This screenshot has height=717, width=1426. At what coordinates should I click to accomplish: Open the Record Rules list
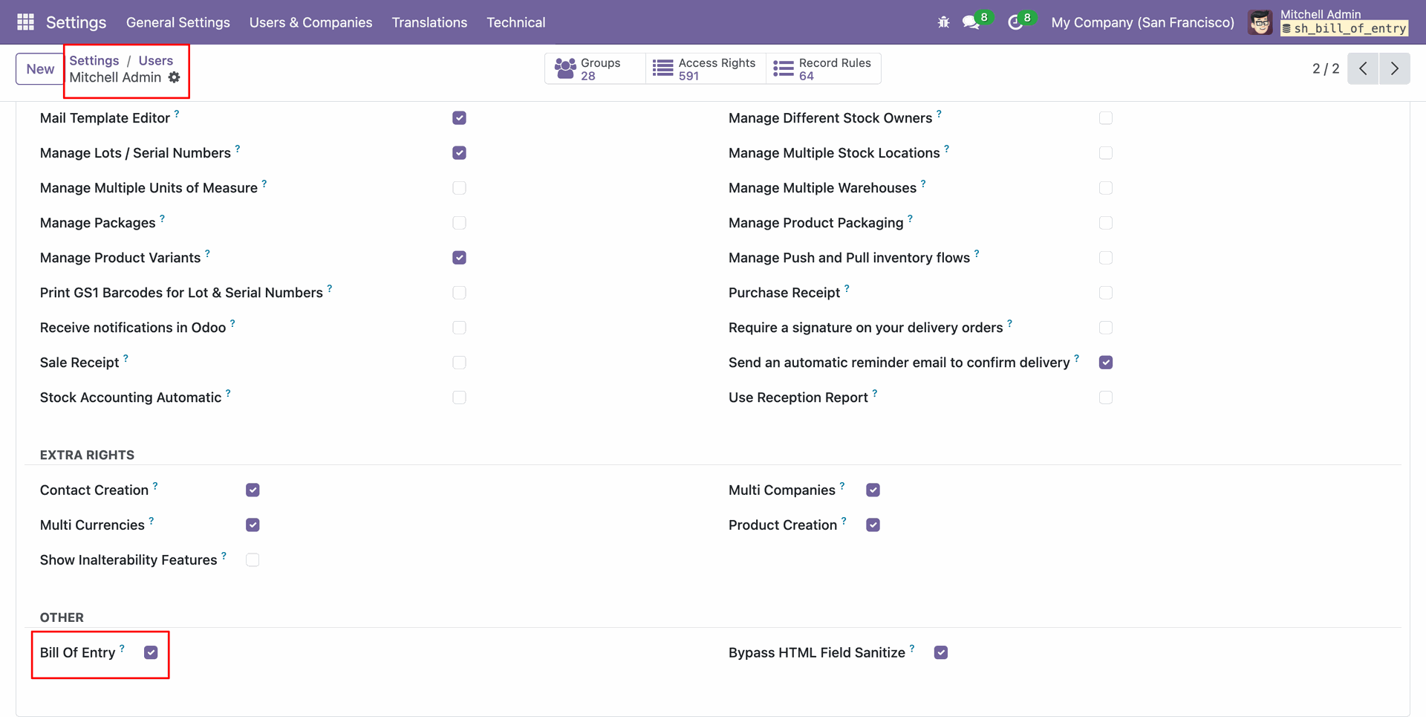(x=823, y=69)
